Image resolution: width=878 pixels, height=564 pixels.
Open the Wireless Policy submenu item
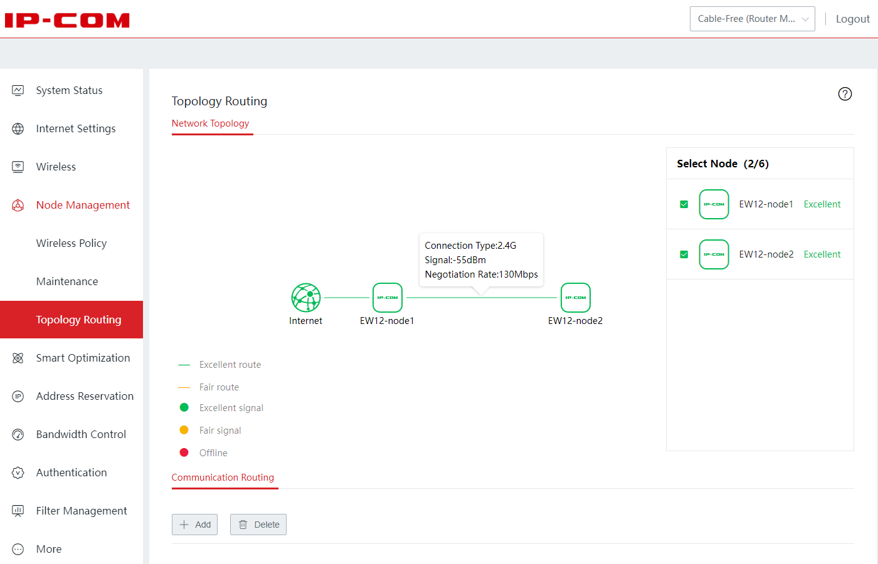(x=71, y=243)
